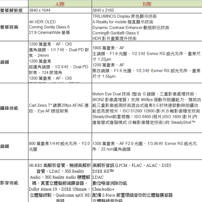The image size is (202, 202).
Task: Click the BIONZ 影像處理器 line
Action: pyautogui.click(x=147, y=99)
